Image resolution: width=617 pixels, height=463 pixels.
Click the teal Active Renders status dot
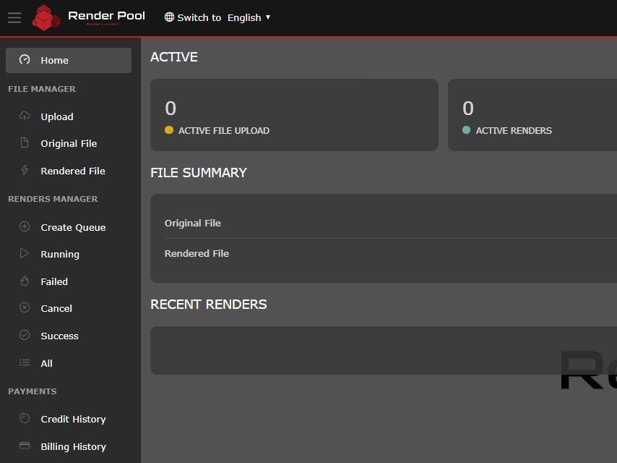[465, 131]
